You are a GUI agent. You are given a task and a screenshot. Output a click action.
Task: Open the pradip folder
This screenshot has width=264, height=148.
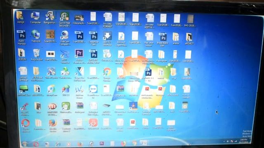coord(176,38)
